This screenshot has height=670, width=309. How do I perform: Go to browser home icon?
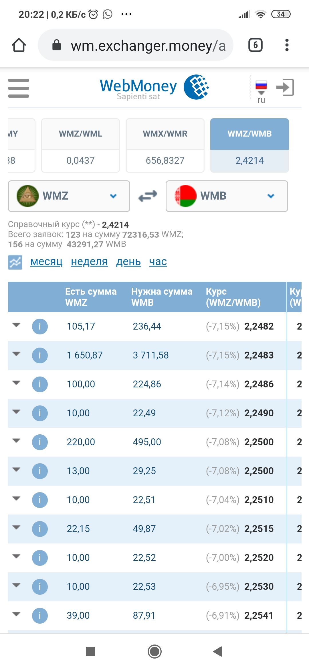(19, 45)
